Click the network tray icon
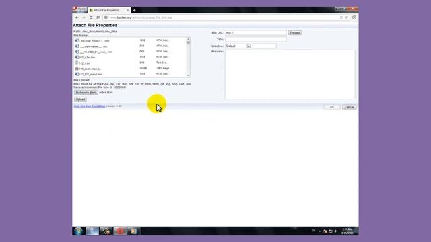The height and width of the screenshot is (242, 431). [x=331, y=231]
